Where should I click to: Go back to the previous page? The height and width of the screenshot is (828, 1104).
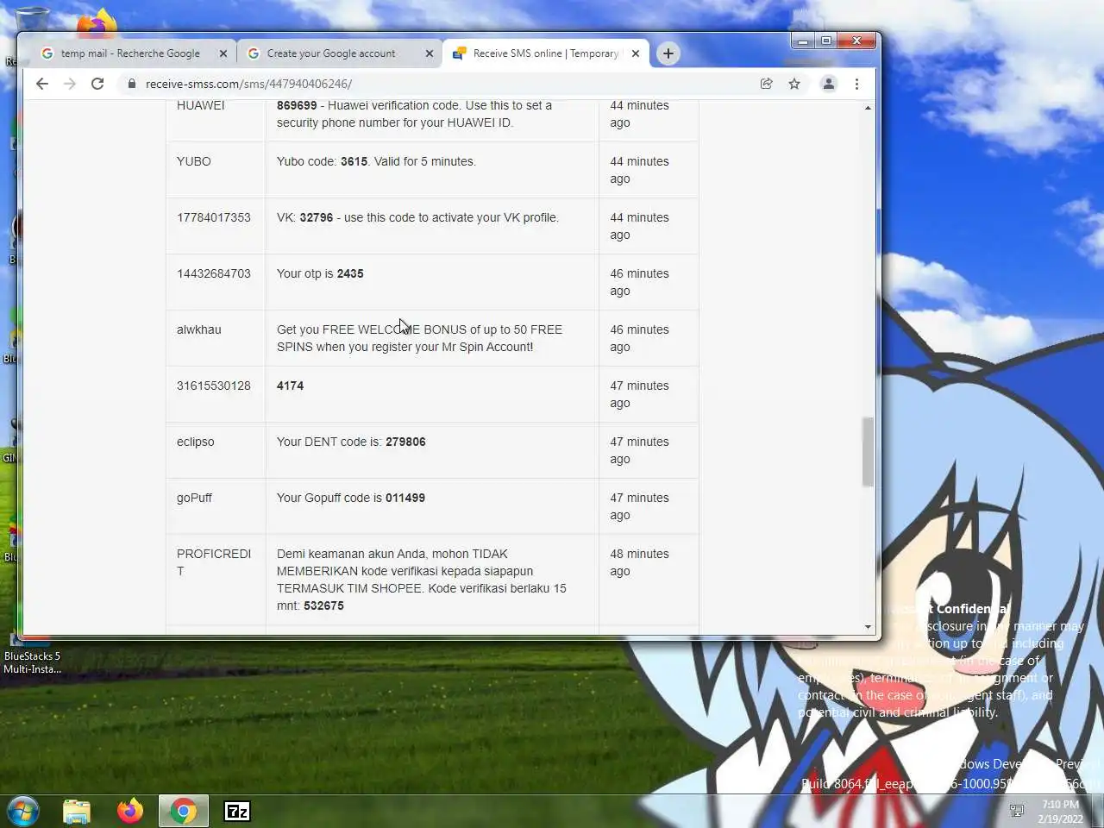point(42,84)
